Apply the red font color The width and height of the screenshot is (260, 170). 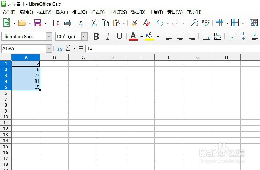[x=133, y=36]
